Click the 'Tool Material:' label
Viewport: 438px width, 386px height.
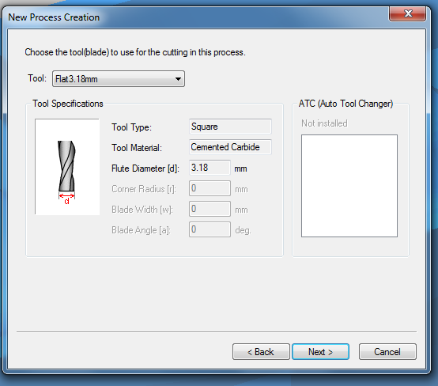click(137, 148)
